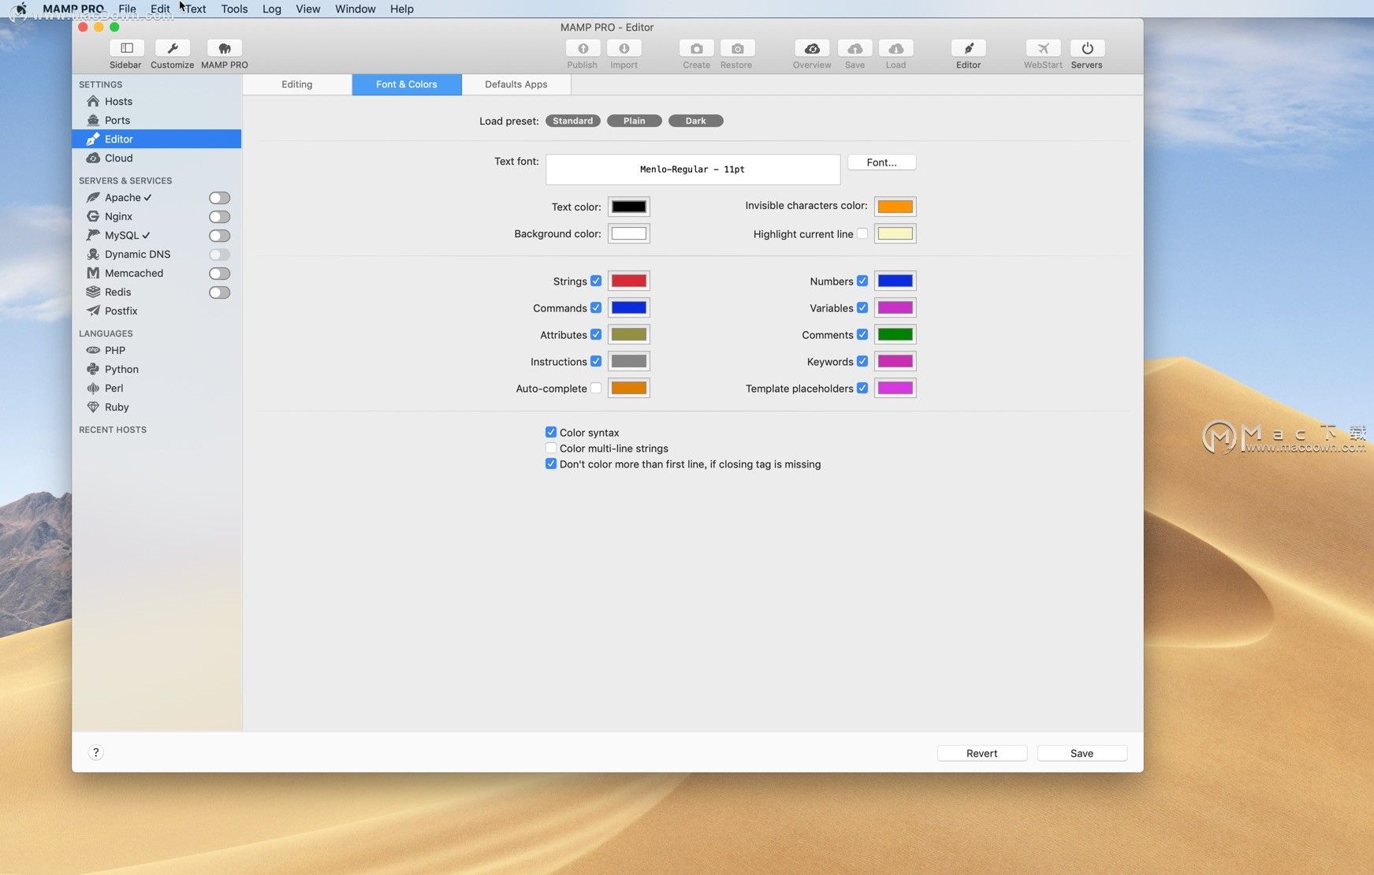Toggle the Apache server switch

click(x=220, y=198)
